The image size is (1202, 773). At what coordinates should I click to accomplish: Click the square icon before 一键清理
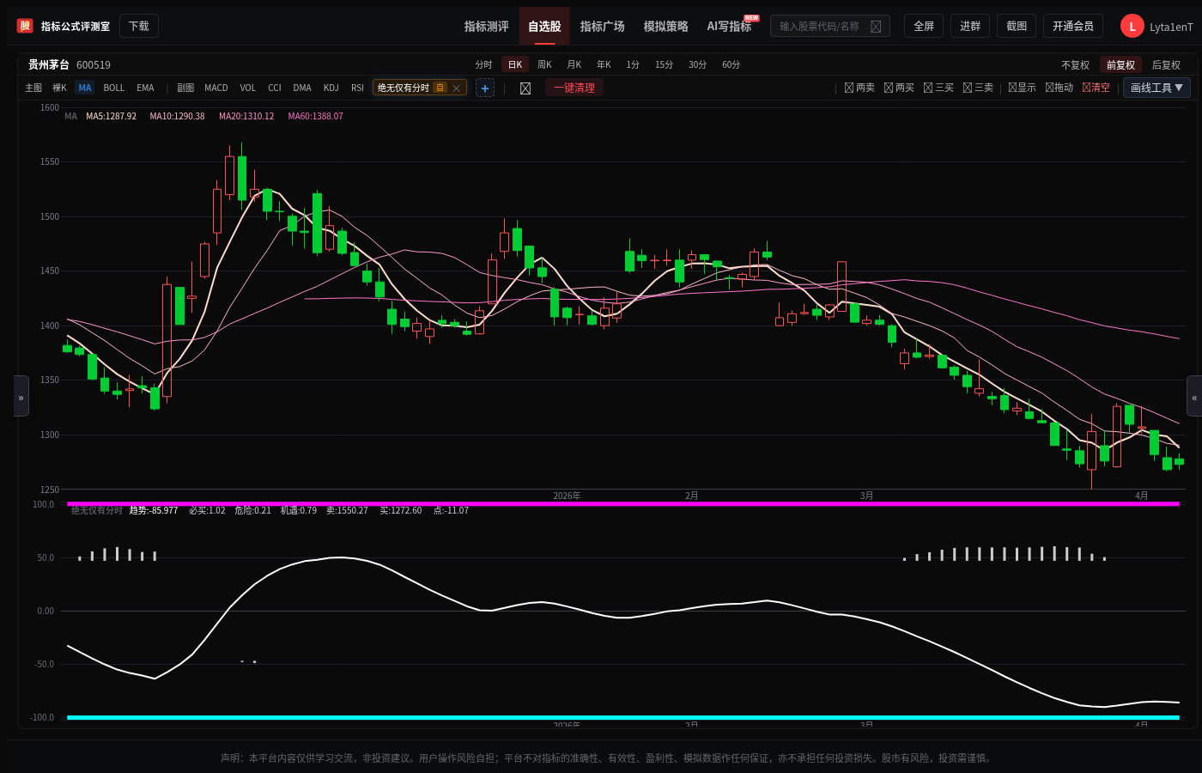point(525,88)
